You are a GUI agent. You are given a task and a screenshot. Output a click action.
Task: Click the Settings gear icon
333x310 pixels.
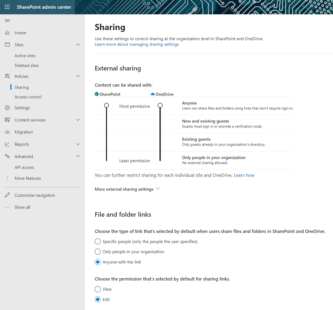click(7, 108)
